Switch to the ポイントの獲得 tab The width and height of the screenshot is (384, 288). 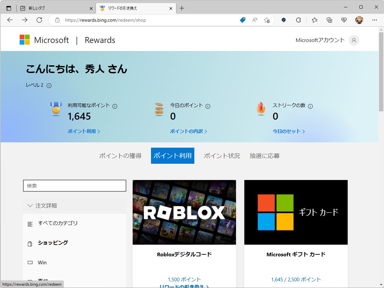tap(120, 155)
